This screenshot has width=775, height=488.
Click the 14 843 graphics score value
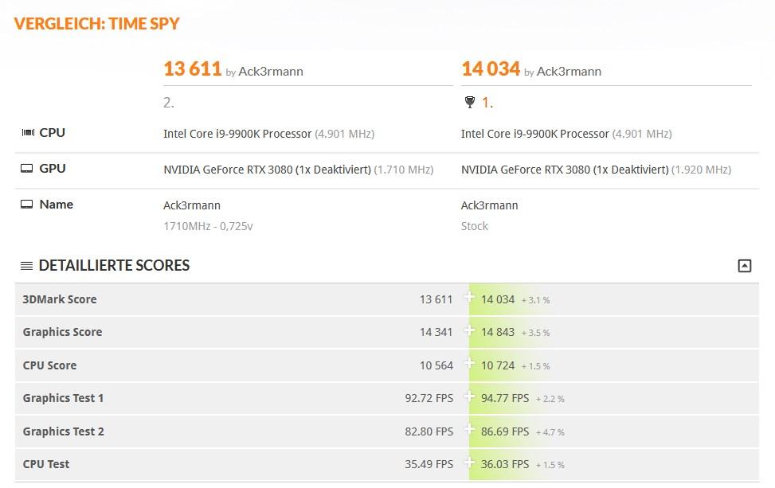[x=498, y=332]
